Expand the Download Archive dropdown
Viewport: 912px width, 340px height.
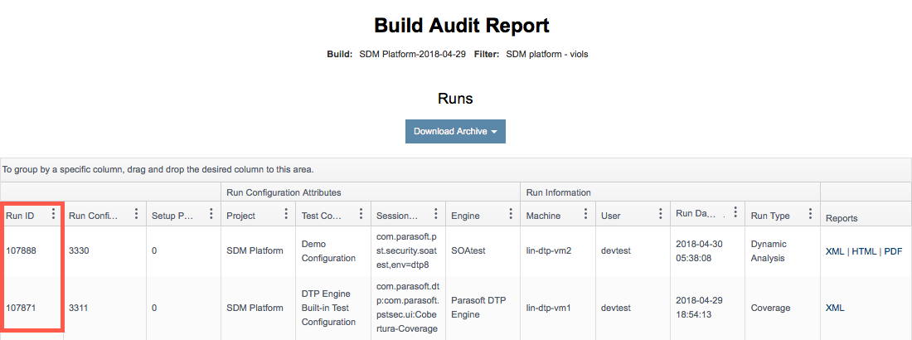pos(455,132)
